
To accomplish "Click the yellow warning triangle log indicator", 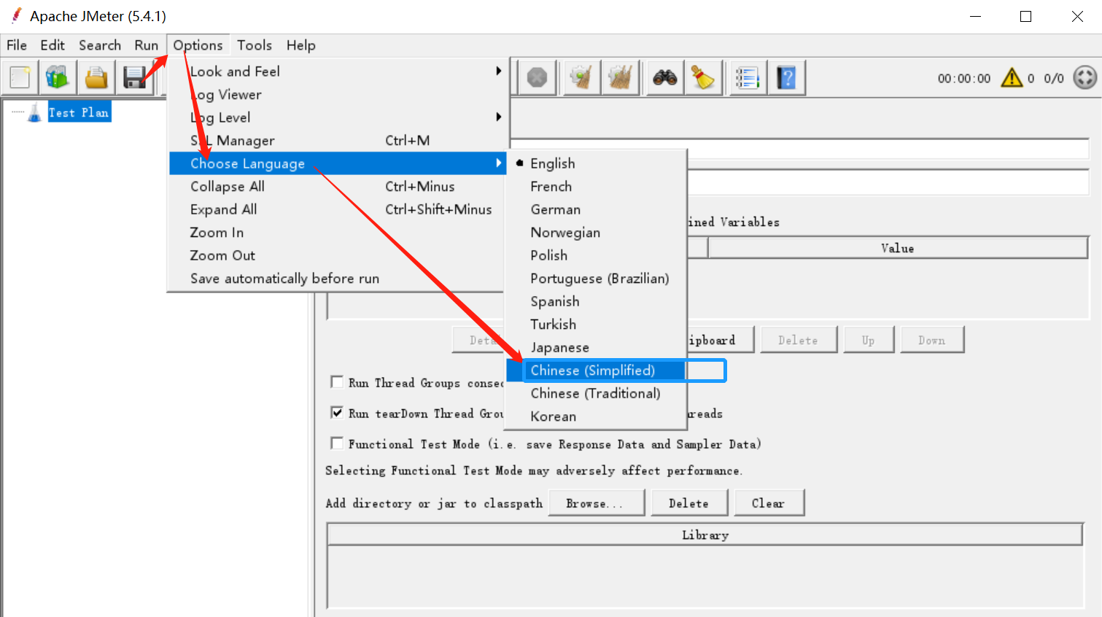I will [1012, 77].
